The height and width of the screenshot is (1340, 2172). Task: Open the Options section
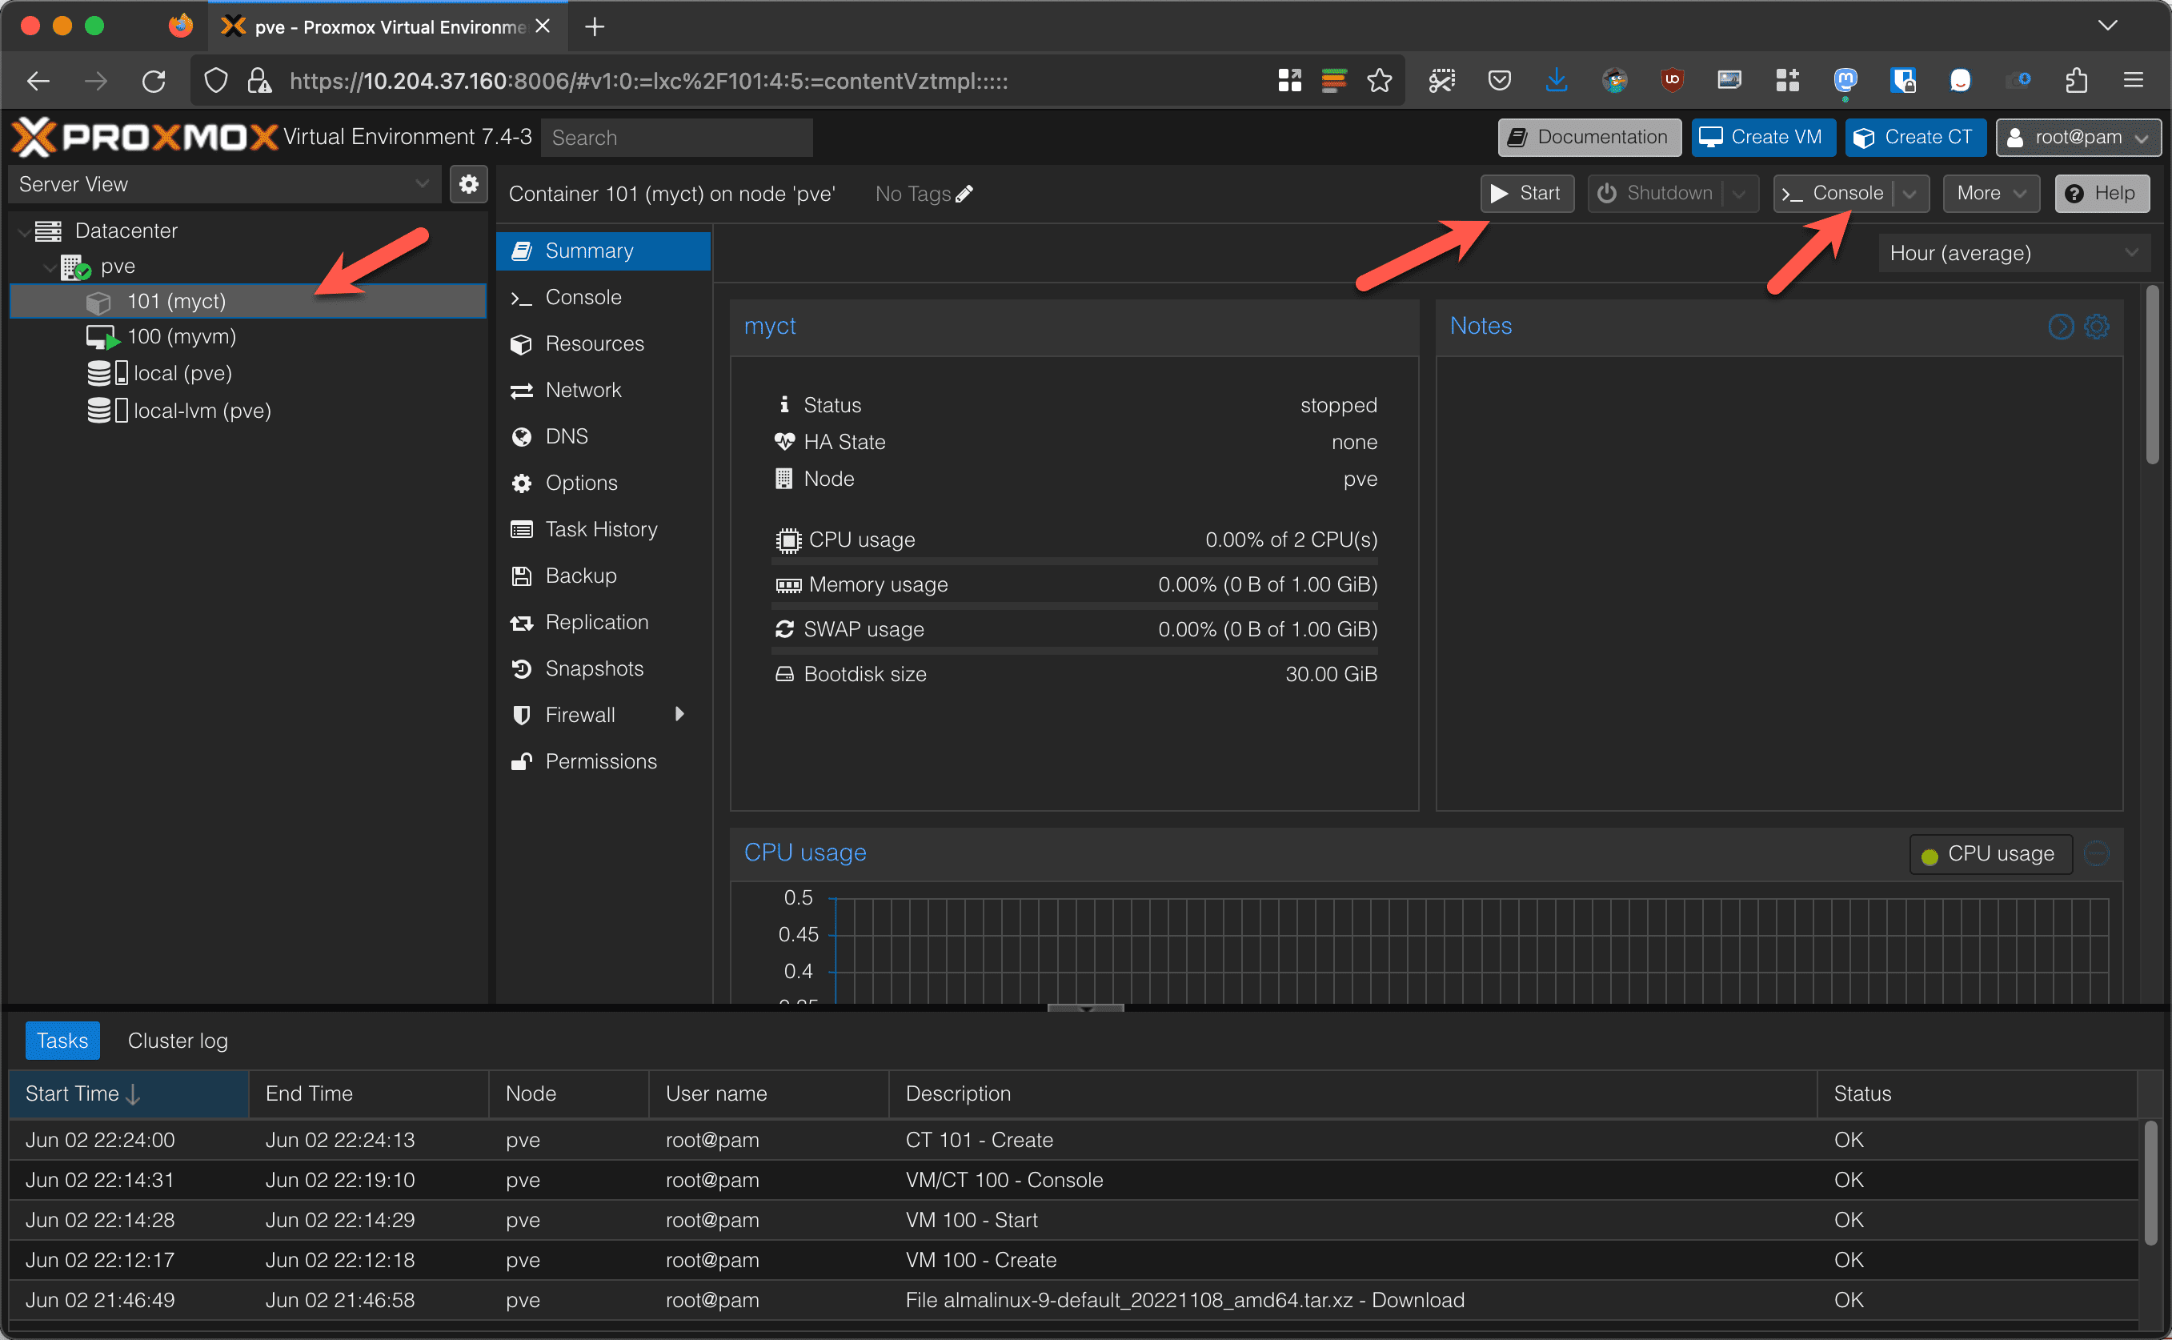(x=603, y=483)
